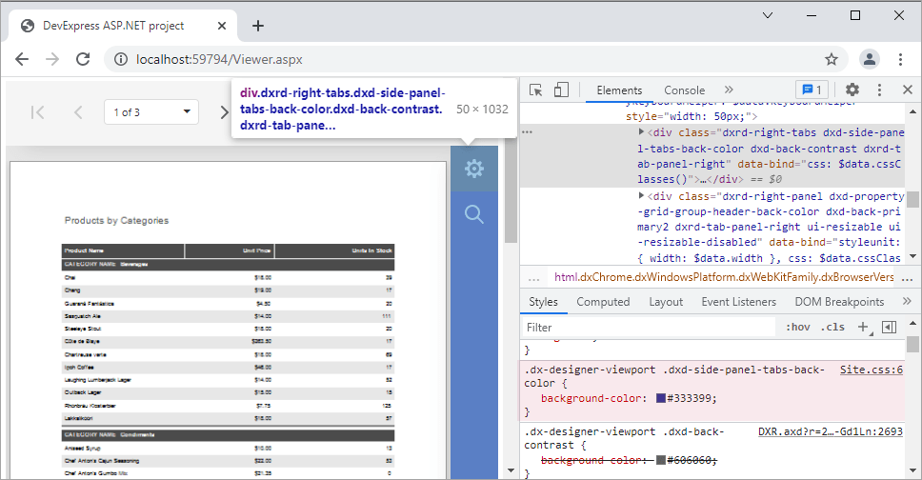922x480 pixels.
Task: Click the address bar URL
Action: 219,59
